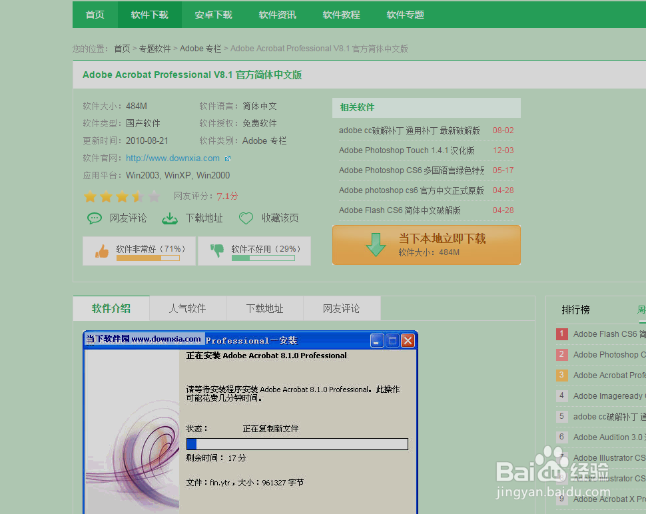Click the orange 71% approval bar
The width and height of the screenshot is (646, 514).
point(148,258)
